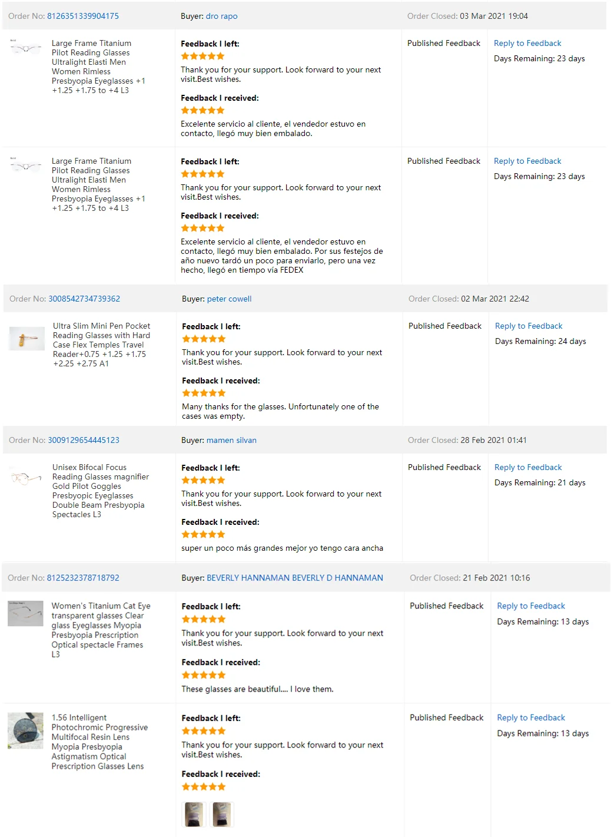Open order number 8126351339904175
Screen dimensions: 611x837
[x=83, y=16]
